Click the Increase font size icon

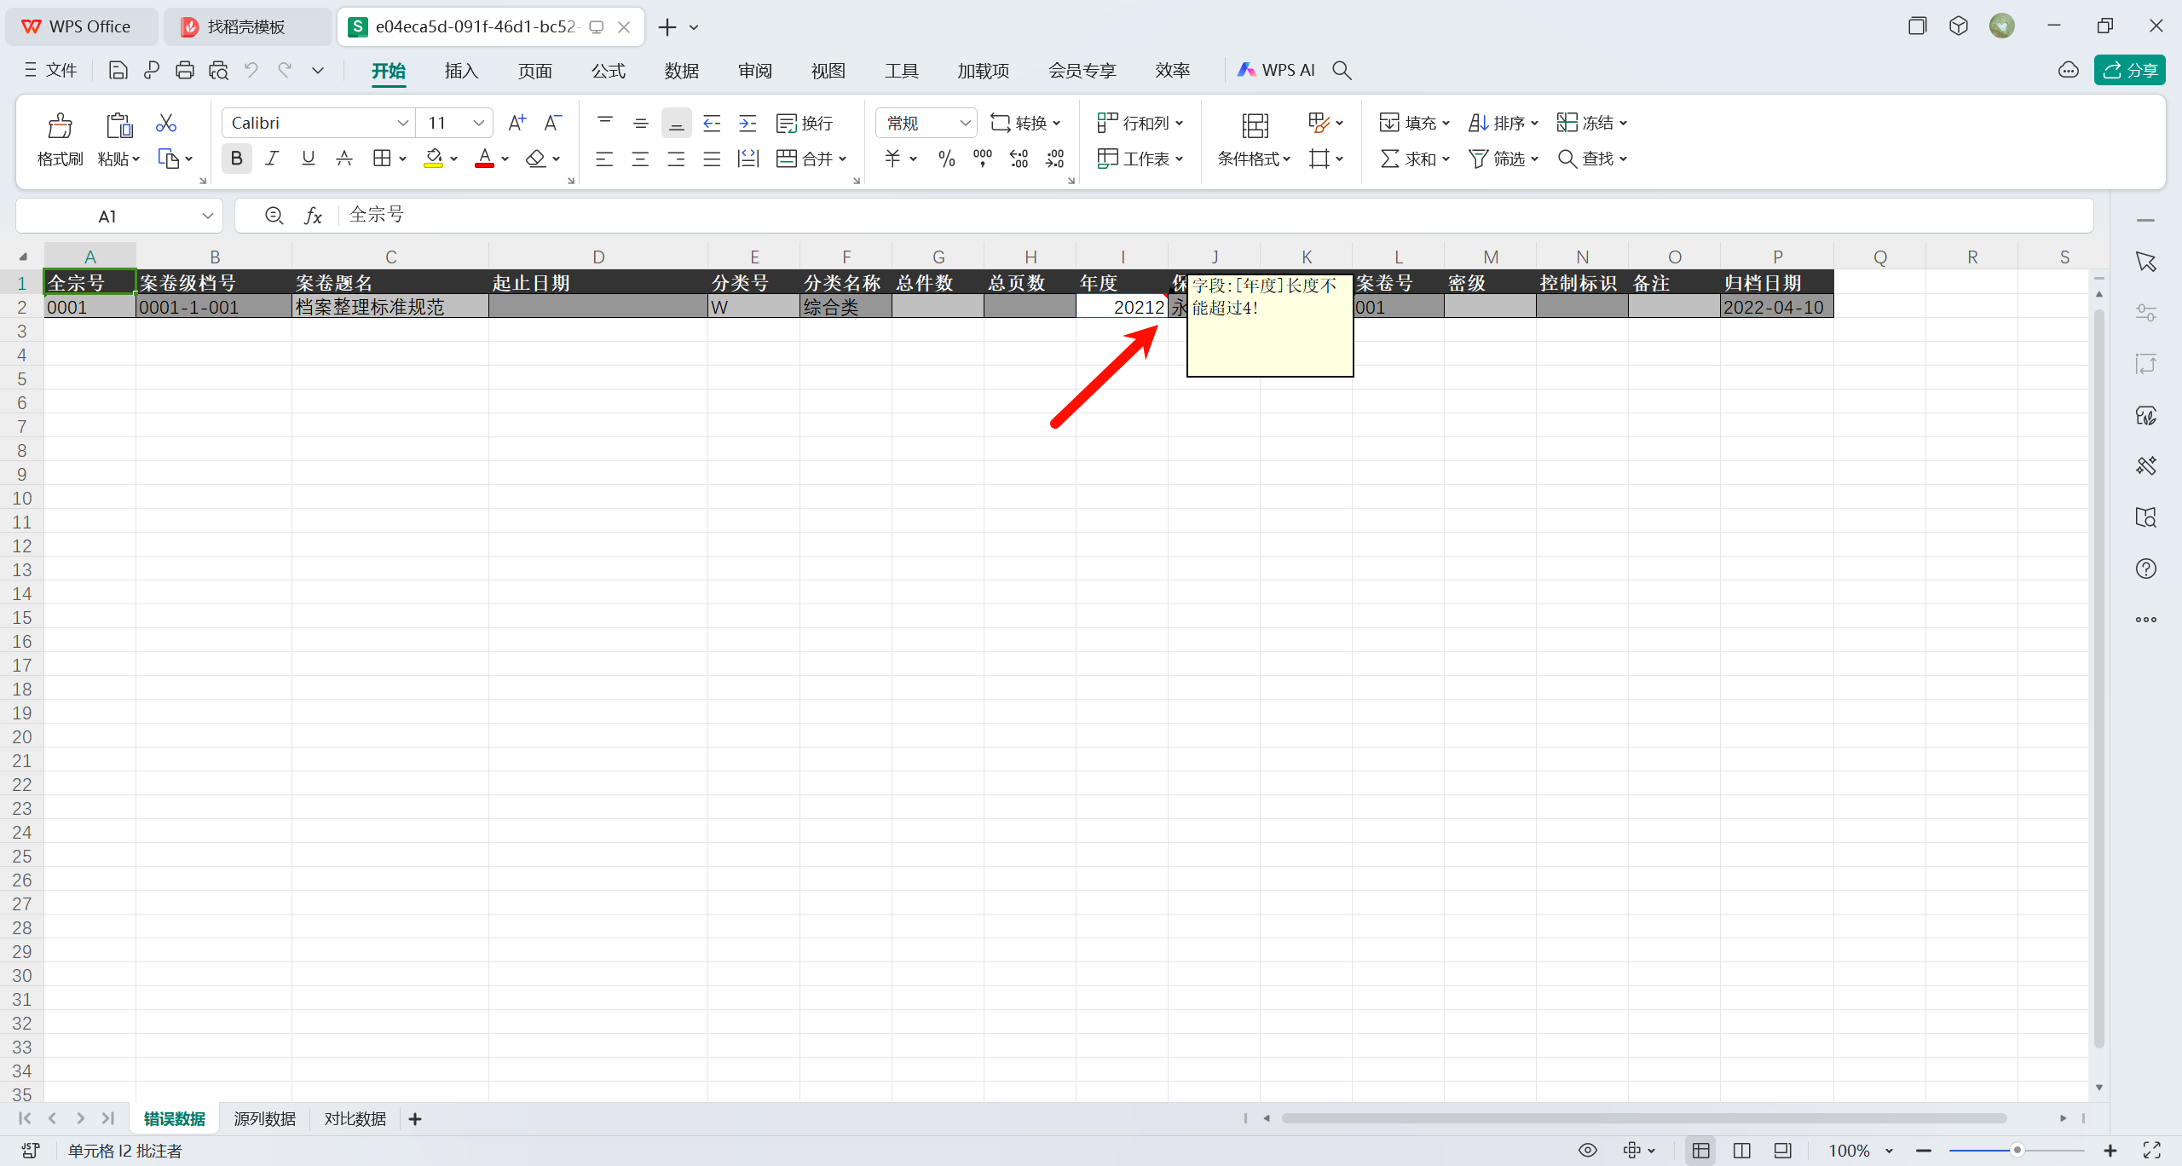tap(517, 124)
